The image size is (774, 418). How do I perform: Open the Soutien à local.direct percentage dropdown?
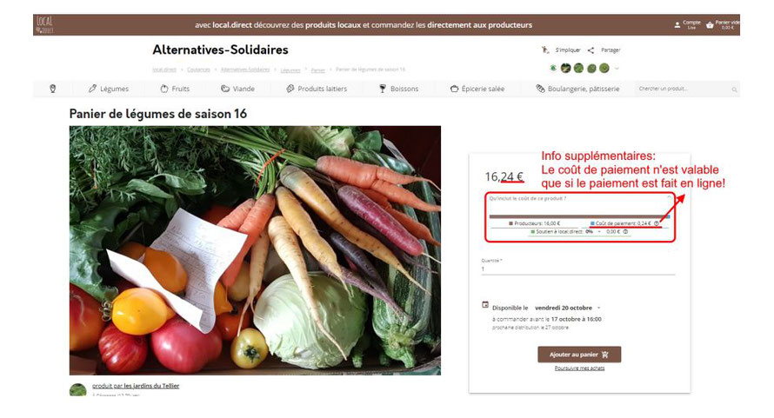pyautogui.click(x=592, y=231)
